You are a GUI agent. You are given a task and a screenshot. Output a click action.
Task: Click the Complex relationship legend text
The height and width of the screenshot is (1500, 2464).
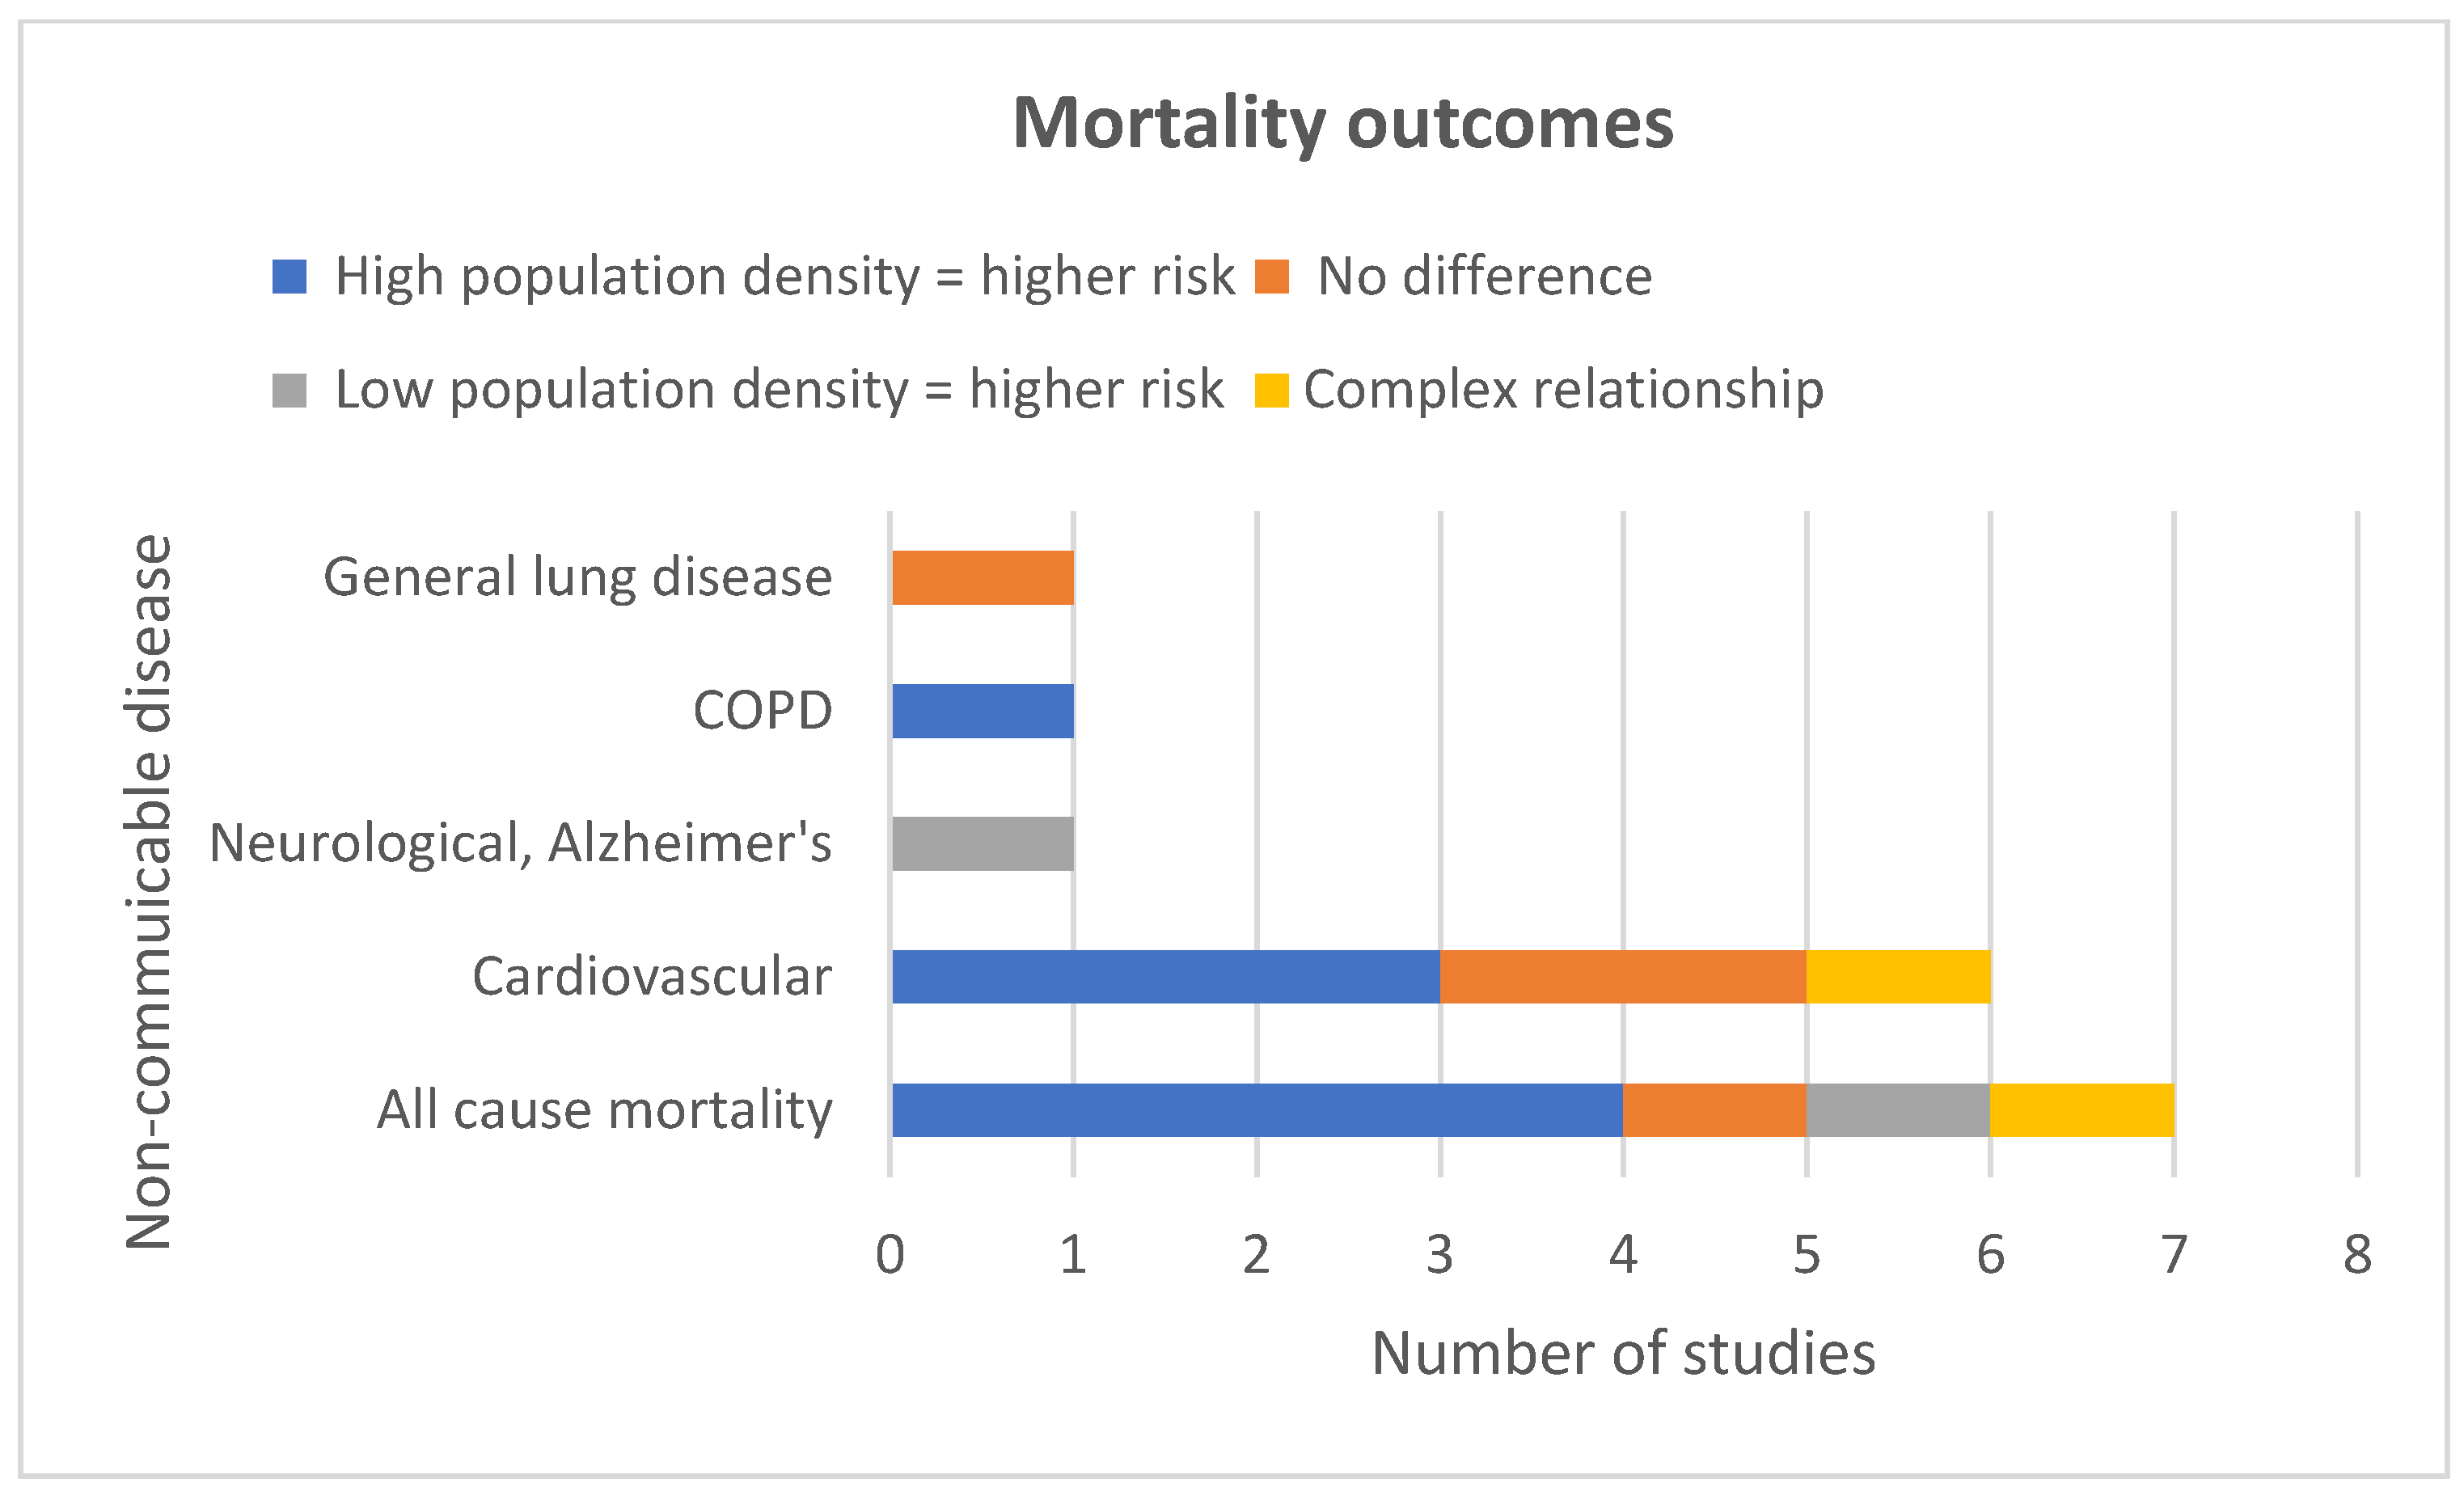(x=1564, y=390)
